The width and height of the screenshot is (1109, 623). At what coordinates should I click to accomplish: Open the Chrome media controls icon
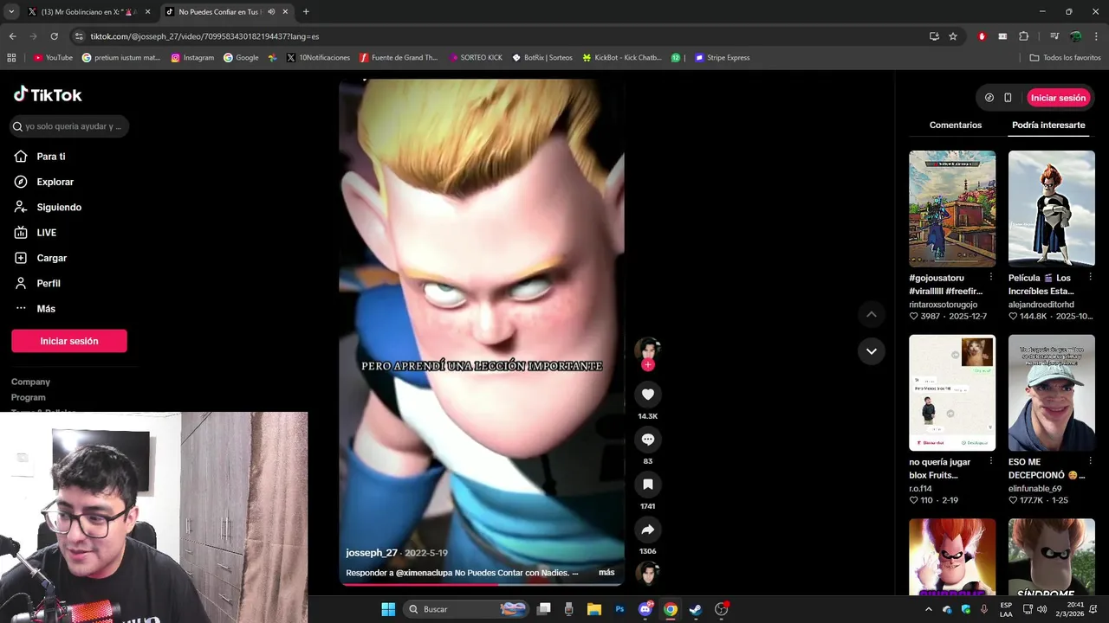coord(1054,36)
